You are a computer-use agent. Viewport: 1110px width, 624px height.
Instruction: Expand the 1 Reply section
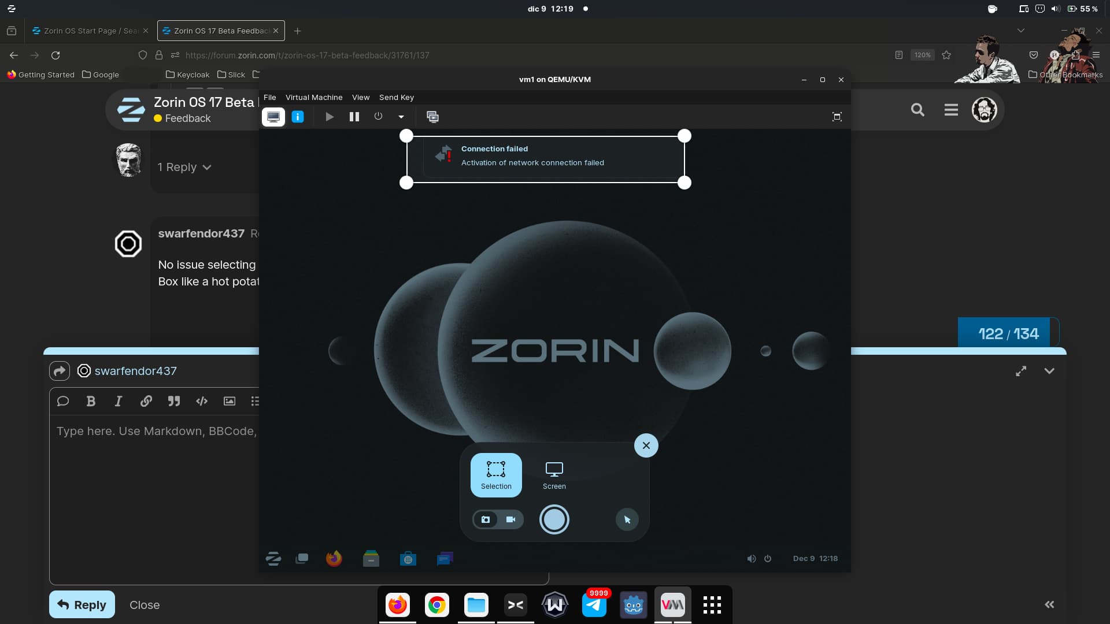coord(184,167)
